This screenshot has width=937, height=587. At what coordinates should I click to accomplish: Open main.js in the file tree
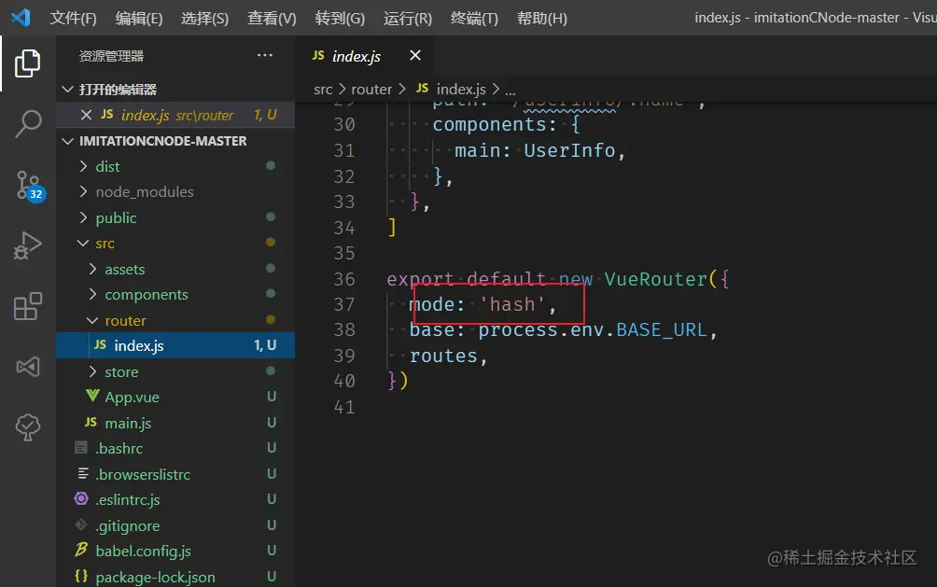coord(175,423)
